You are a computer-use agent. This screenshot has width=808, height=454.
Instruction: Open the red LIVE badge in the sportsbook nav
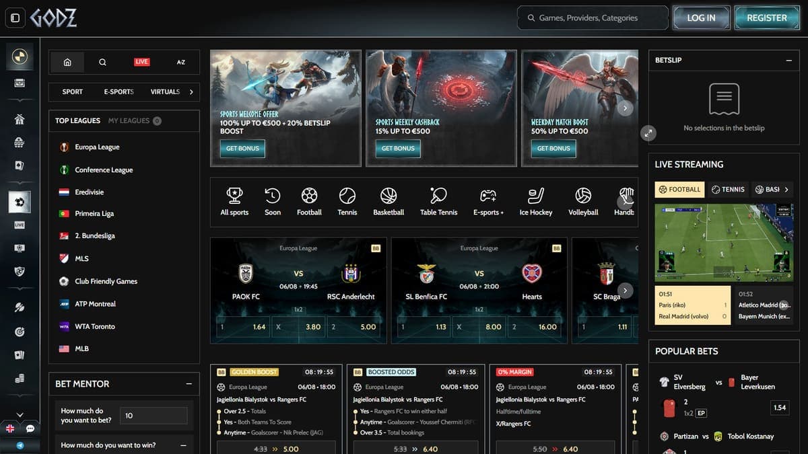141,62
